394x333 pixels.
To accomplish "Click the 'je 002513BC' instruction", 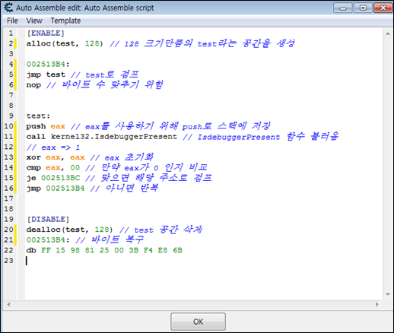I will [x=53, y=178].
